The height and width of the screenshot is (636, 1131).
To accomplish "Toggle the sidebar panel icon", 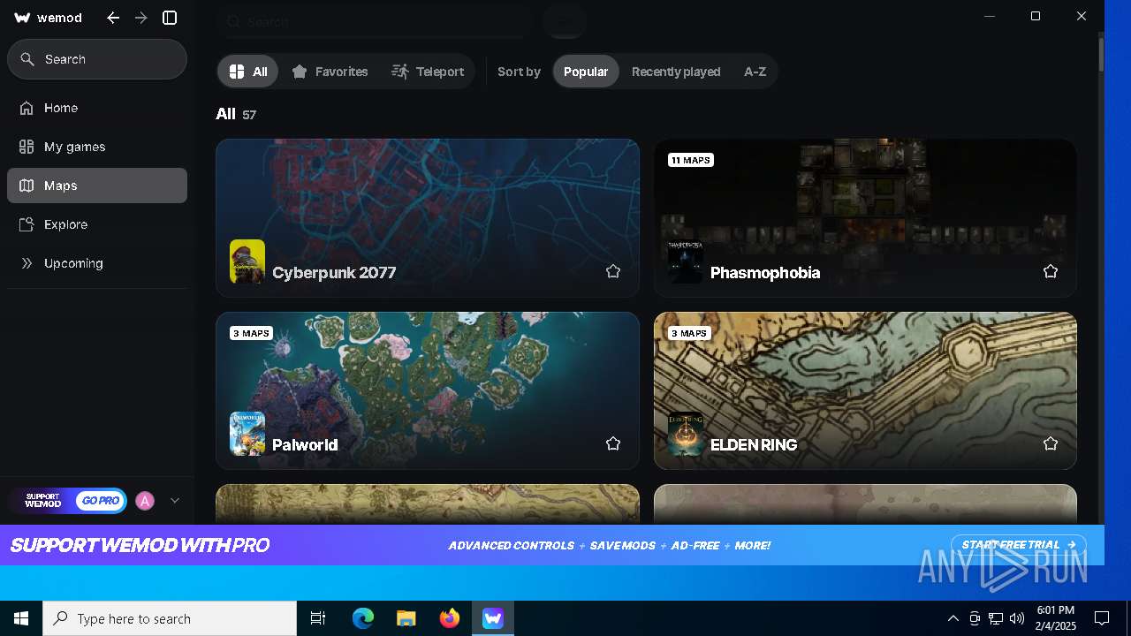I will [171, 18].
